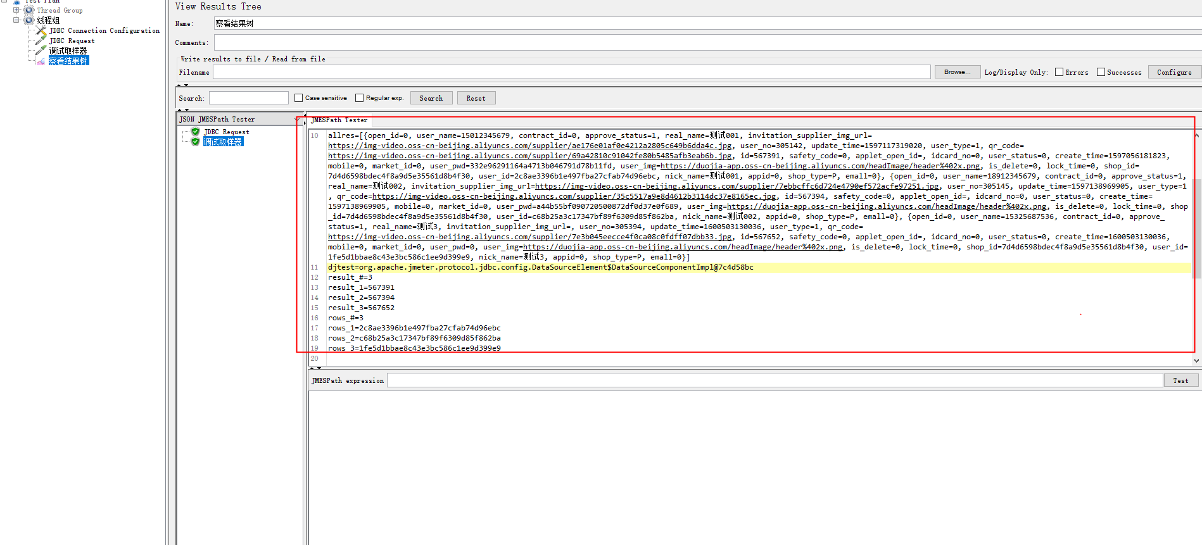Click the Filename input field
Viewport: 1202px width, 545px height.
pyautogui.click(x=571, y=72)
